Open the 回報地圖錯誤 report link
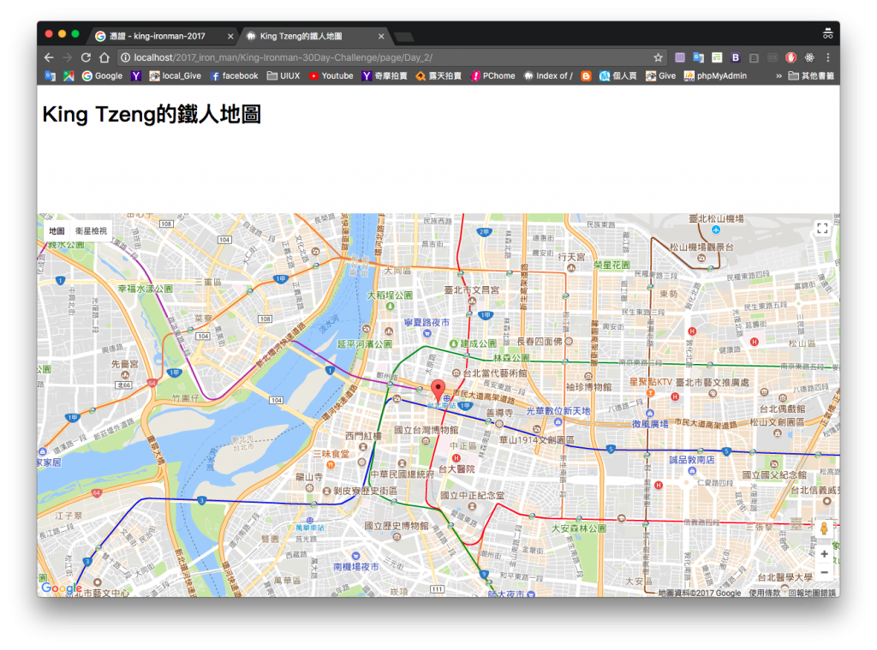Viewport: 877px width, 650px height. (812, 593)
